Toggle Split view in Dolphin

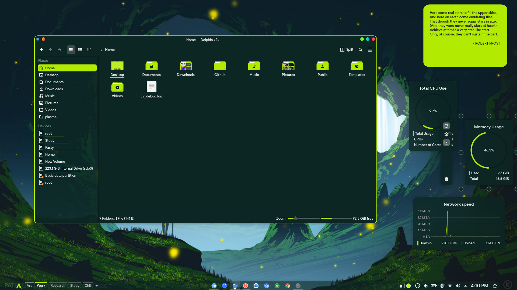point(347,50)
